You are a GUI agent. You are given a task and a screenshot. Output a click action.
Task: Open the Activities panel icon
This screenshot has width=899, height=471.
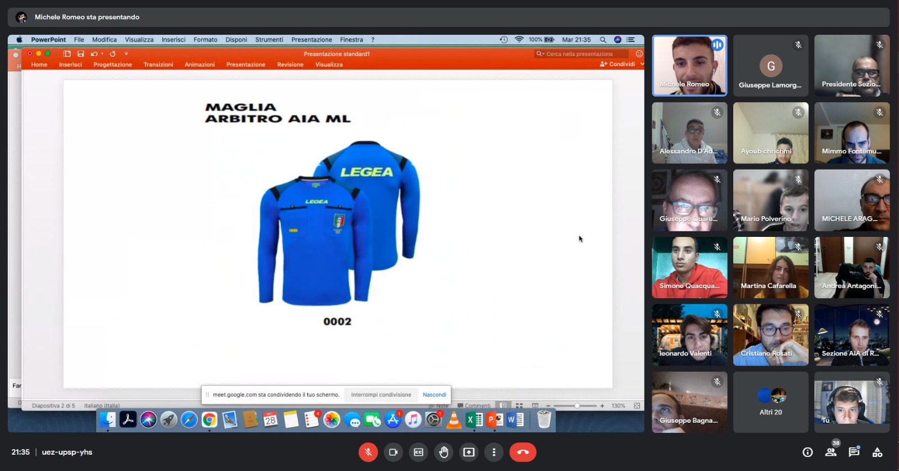[x=877, y=452]
